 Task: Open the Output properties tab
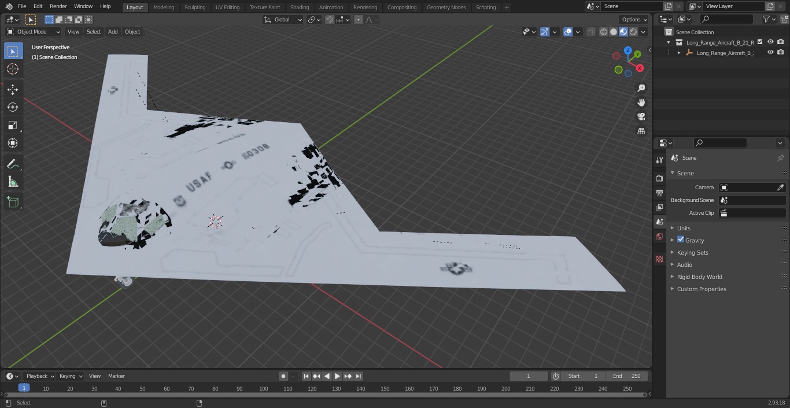click(659, 193)
